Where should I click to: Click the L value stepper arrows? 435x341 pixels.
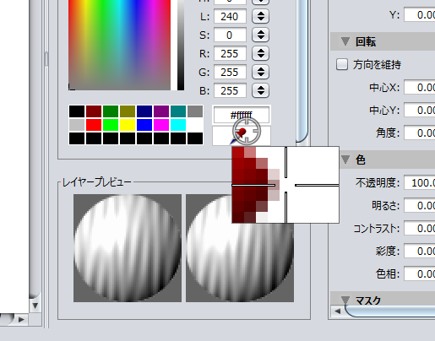[x=260, y=16]
